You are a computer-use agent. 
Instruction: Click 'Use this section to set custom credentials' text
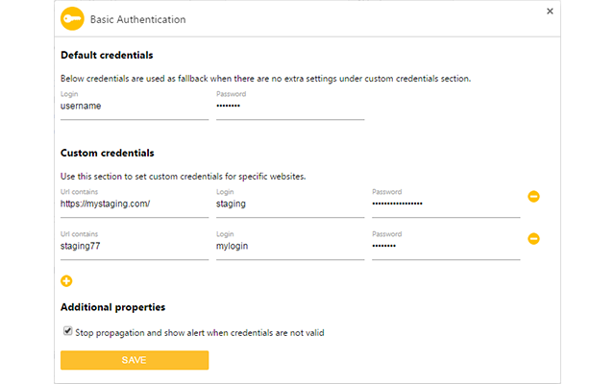(x=184, y=177)
